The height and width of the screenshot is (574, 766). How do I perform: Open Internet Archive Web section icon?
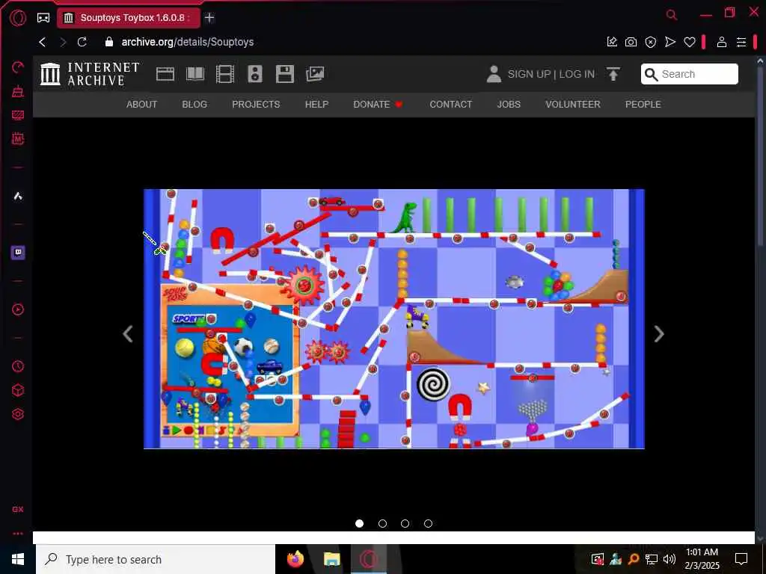[165, 74]
